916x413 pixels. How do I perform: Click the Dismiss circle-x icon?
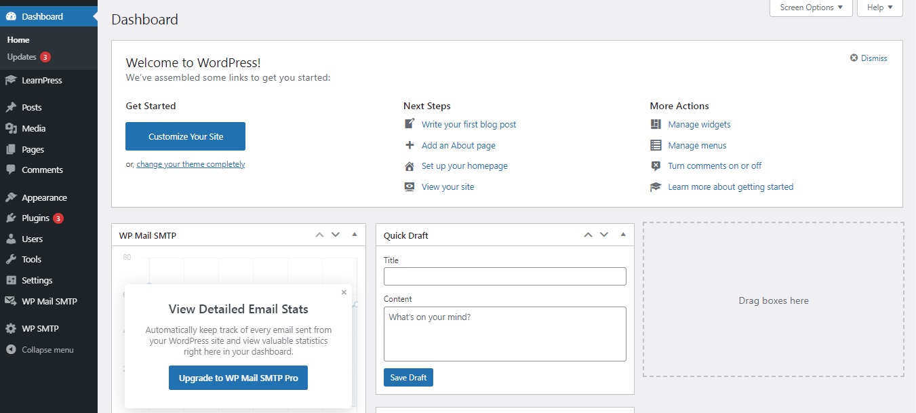tap(854, 58)
